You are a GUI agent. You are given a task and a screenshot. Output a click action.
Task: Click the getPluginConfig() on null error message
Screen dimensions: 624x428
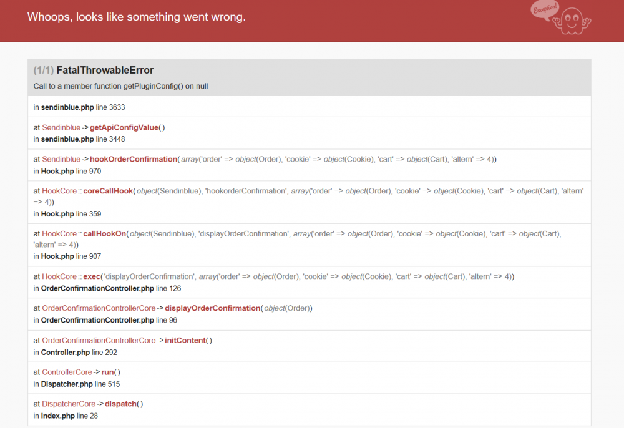[120, 86]
